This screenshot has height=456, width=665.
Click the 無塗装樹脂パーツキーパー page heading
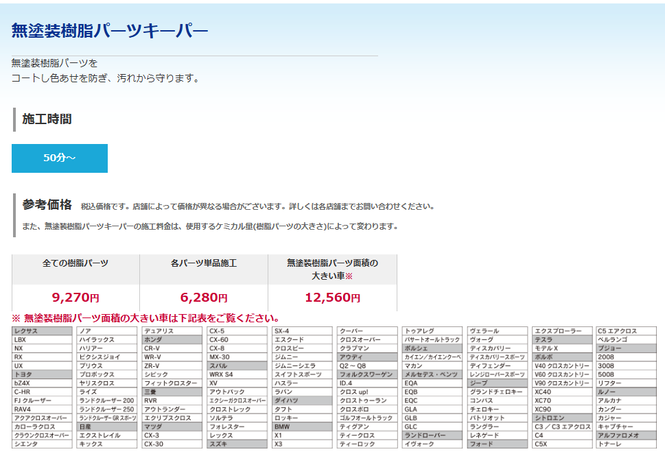[x=110, y=30]
